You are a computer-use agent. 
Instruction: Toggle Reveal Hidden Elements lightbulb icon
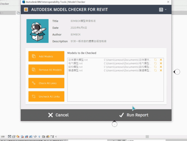(x=39, y=137)
